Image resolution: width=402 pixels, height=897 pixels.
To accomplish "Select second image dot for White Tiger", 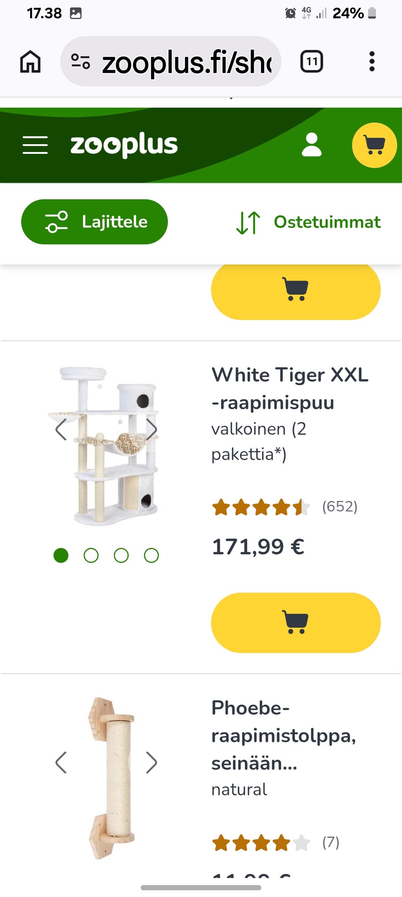I will (91, 555).
